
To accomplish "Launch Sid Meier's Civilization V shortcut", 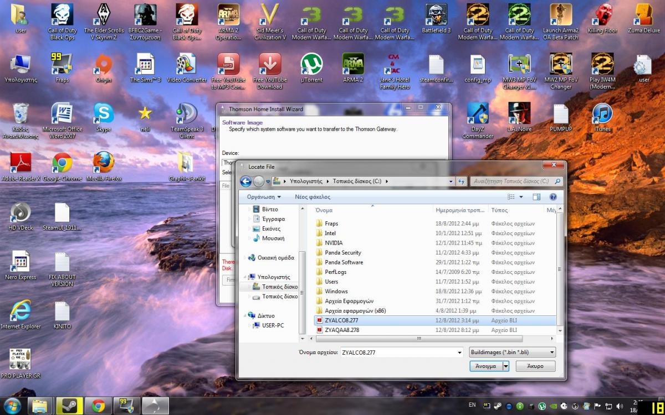I will (270, 22).
